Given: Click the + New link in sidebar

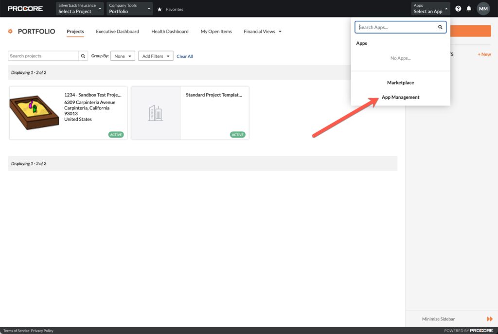Looking at the screenshot, I should coord(484,54).
